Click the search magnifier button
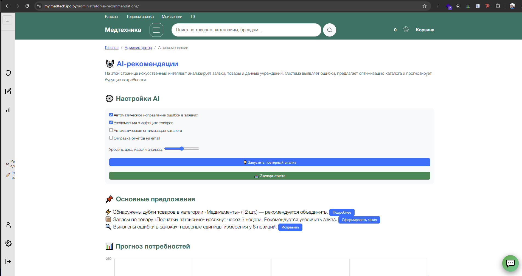This screenshot has height=276, width=522. click(x=330, y=30)
